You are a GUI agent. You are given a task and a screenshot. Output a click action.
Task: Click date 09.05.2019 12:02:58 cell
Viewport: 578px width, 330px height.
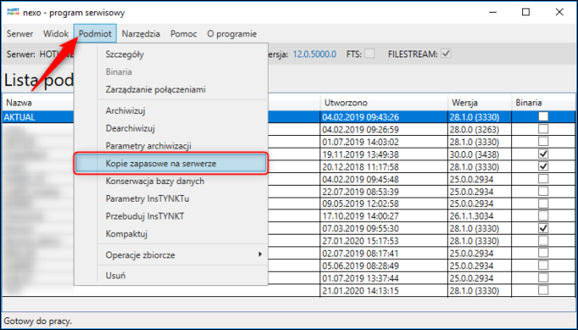384,204
